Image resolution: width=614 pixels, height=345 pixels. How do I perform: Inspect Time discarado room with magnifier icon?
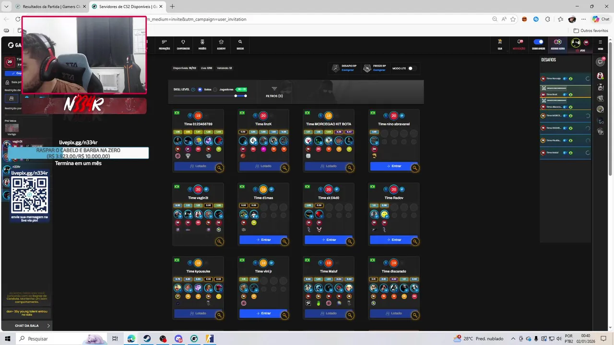click(415, 315)
